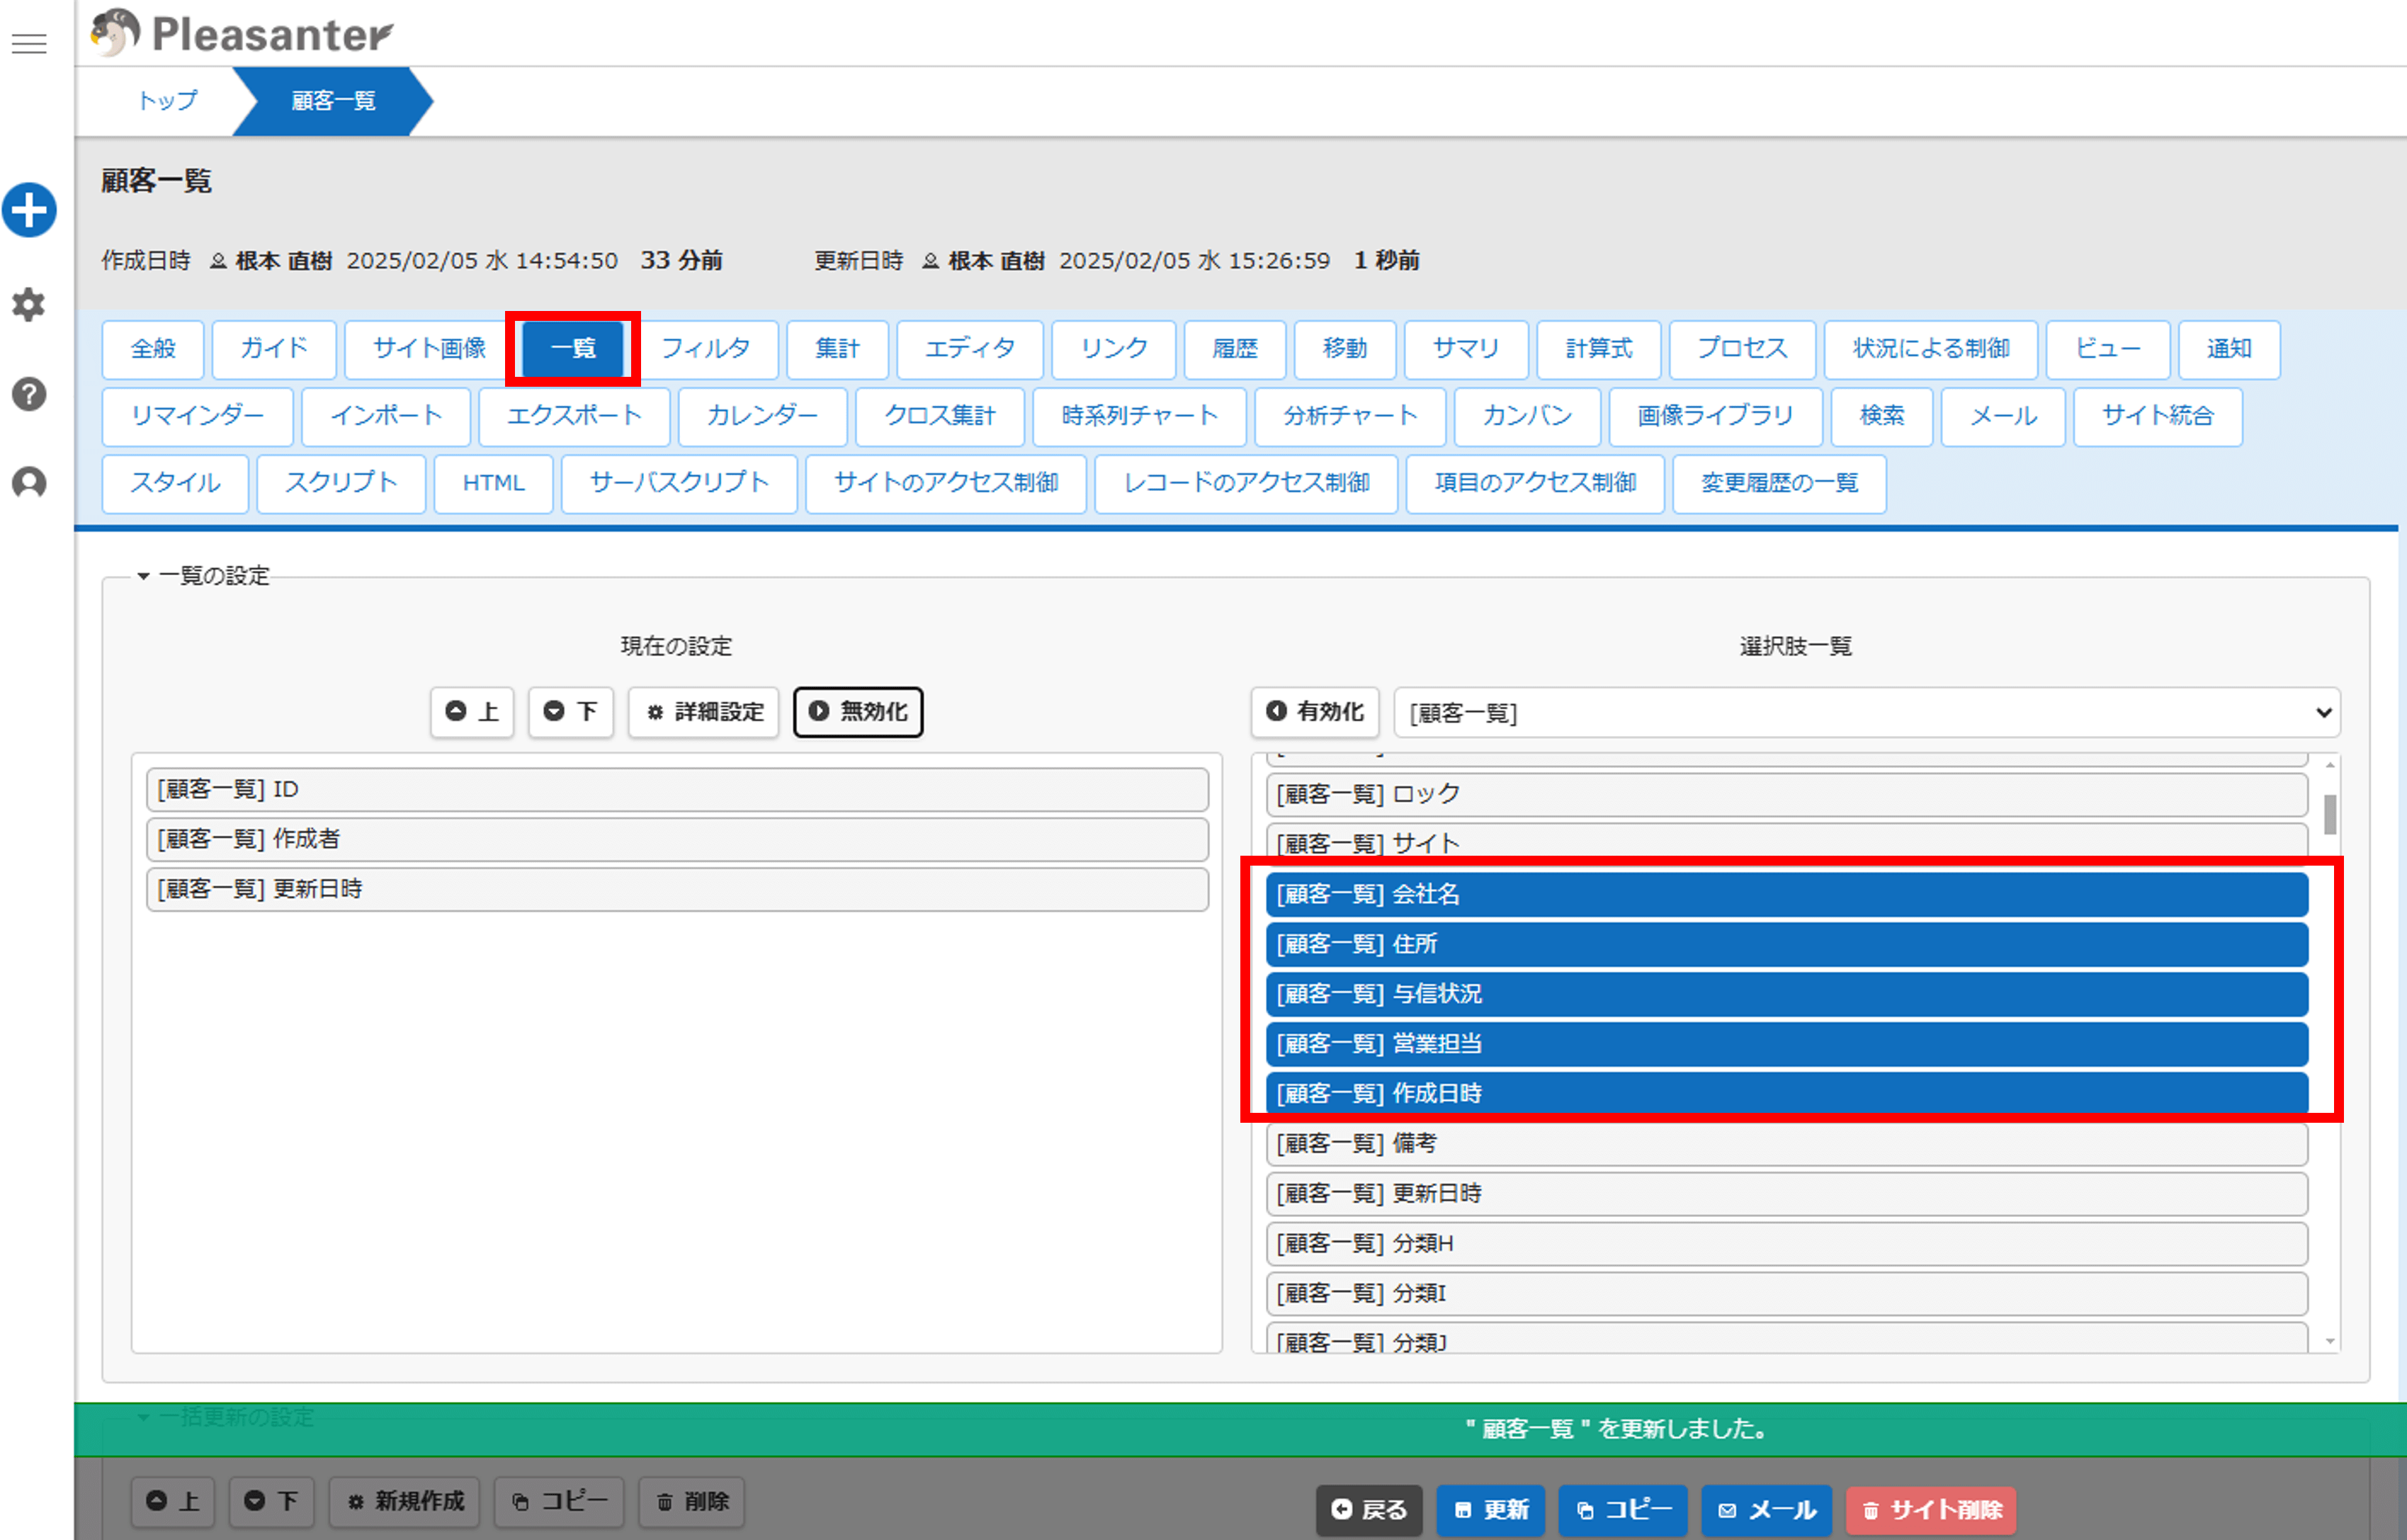Click the Pleasanter logo
The image size is (2407, 1540).
[242, 33]
